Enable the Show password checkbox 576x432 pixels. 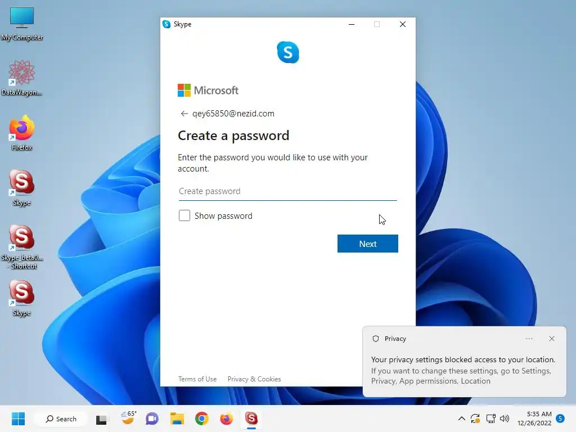coord(184,215)
